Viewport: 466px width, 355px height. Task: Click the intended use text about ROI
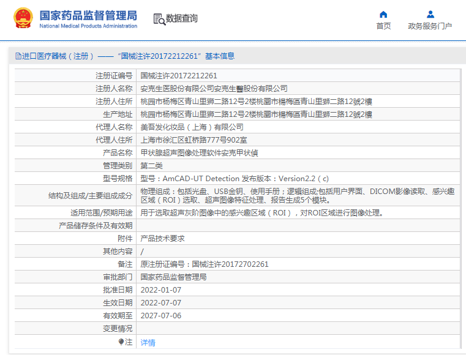[263, 213]
